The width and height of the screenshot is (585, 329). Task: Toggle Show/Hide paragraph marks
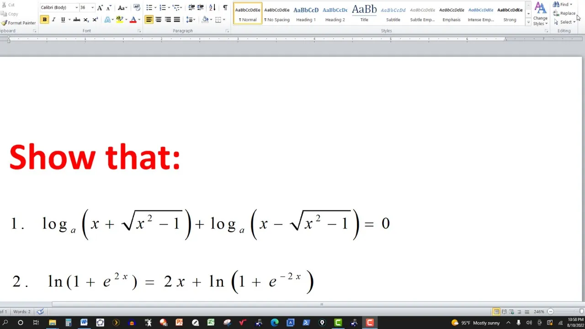225,8
